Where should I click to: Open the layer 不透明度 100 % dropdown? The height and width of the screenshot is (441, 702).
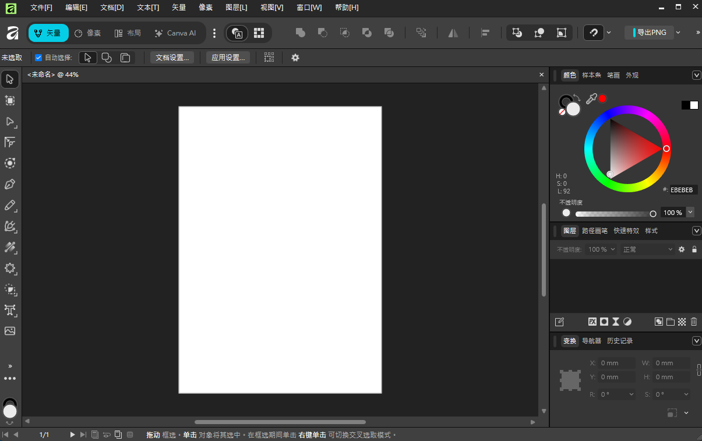pos(601,249)
